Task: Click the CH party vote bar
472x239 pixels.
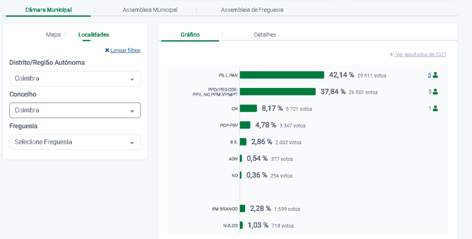Action: pos(248,108)
